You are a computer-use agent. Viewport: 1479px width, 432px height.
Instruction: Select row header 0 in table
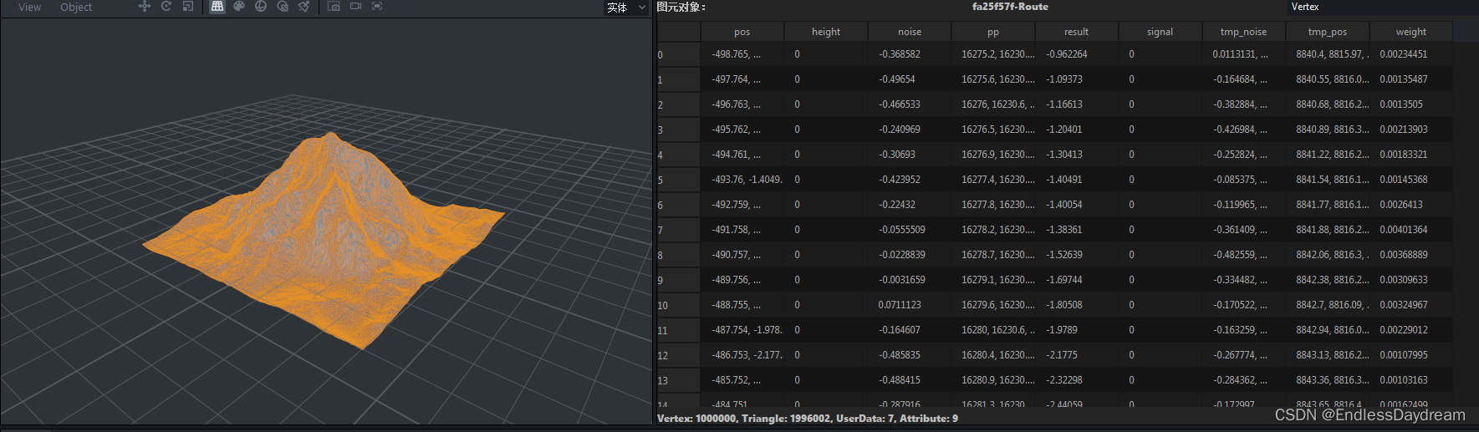click(x=678, y=54)
